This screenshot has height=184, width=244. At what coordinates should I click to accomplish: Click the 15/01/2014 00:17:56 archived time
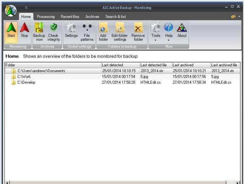click(189, 77)
